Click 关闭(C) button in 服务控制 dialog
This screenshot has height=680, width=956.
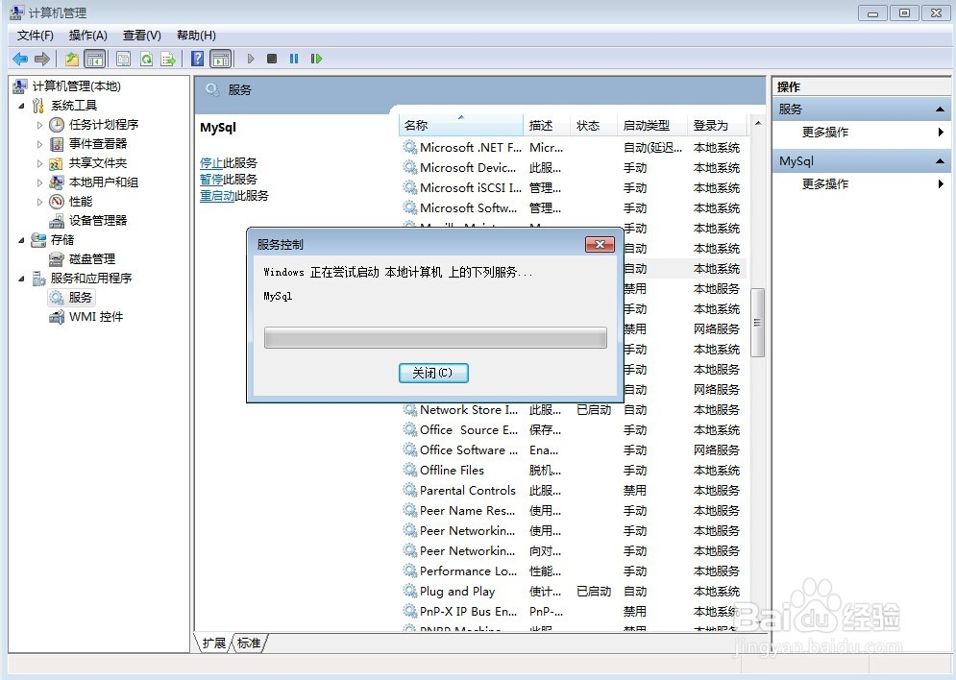[x=433, y=373]
